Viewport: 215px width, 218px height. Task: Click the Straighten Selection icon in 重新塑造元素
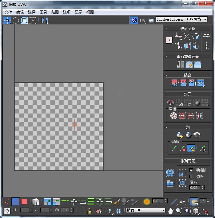pyautogui.click(x=181, y=64)
